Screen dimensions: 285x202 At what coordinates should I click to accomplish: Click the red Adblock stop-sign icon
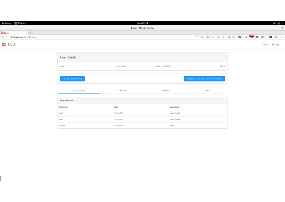tap(239, 37)
